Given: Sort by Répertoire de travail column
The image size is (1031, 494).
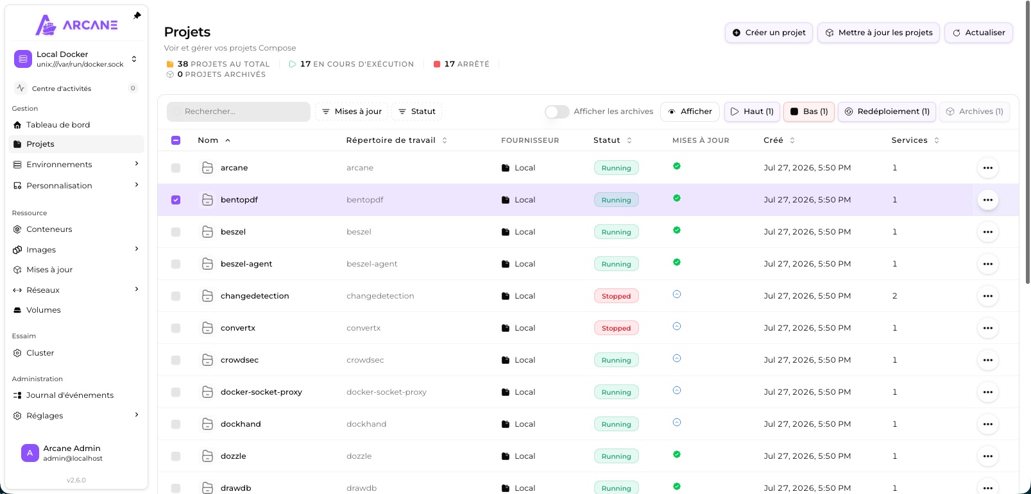Looking at the screenshot, I should click(x=396, y=140).
